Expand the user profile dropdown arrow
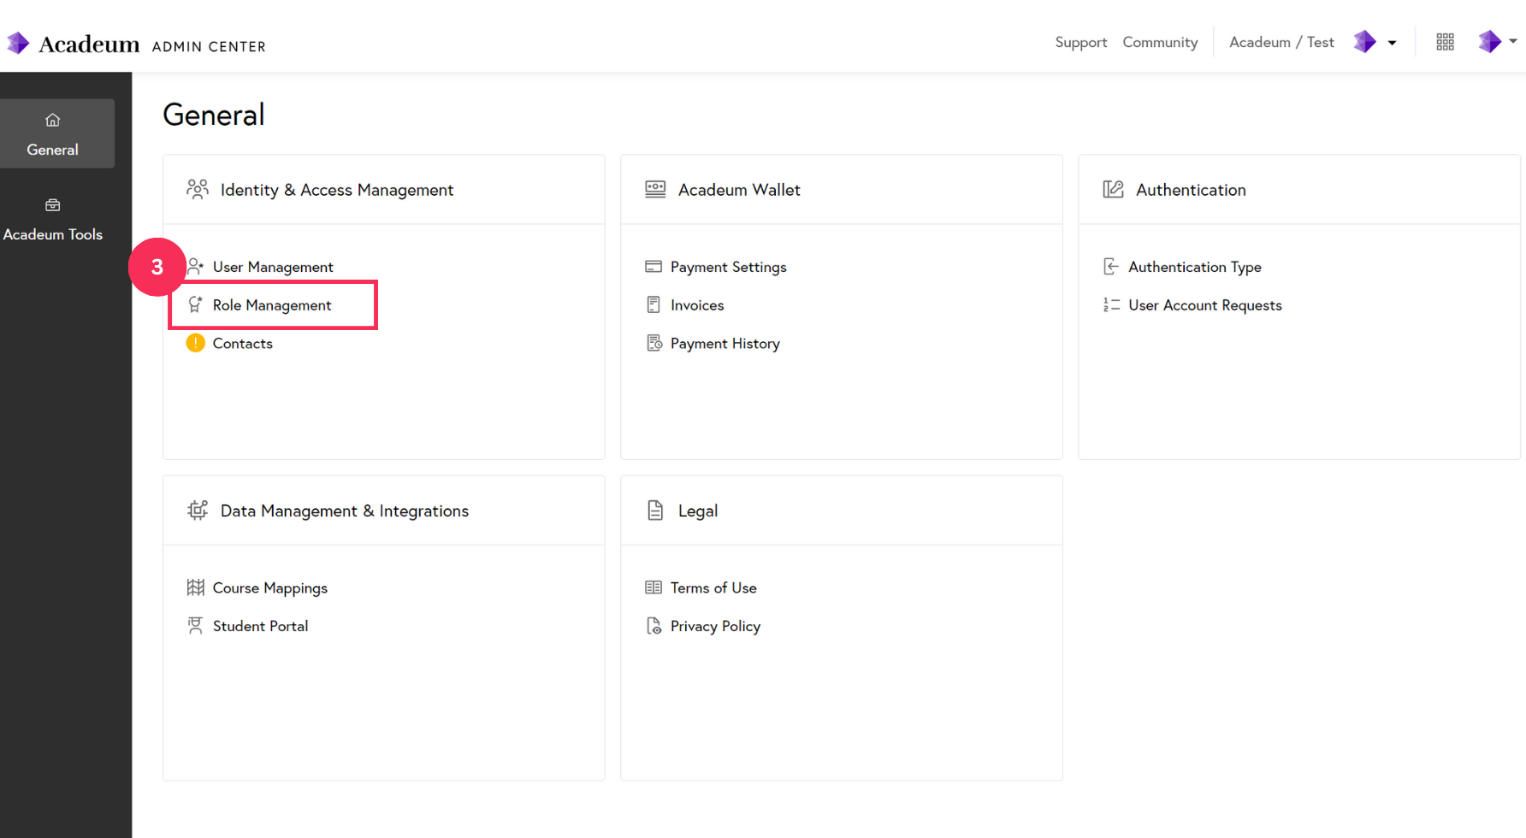Viewport: 1526px width, 838px height. (1513, 41)
